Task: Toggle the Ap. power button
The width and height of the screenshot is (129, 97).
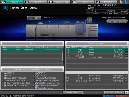Action: click(37, 18)
